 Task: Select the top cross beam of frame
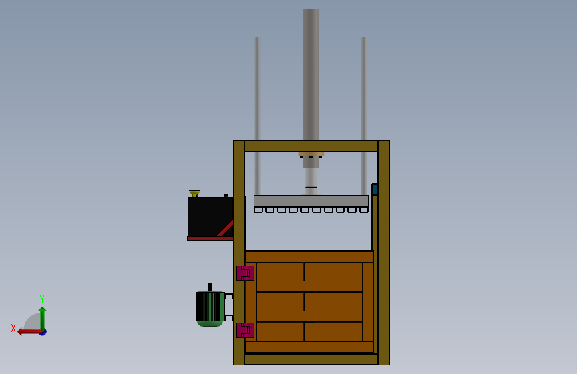coord(311,146)
